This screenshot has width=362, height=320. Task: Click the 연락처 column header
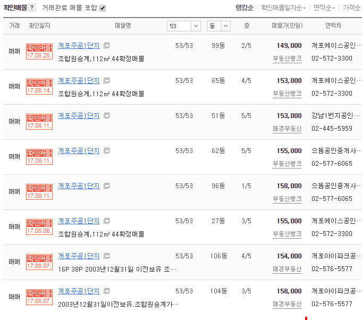pyautogui.click(x=333, y=26)
